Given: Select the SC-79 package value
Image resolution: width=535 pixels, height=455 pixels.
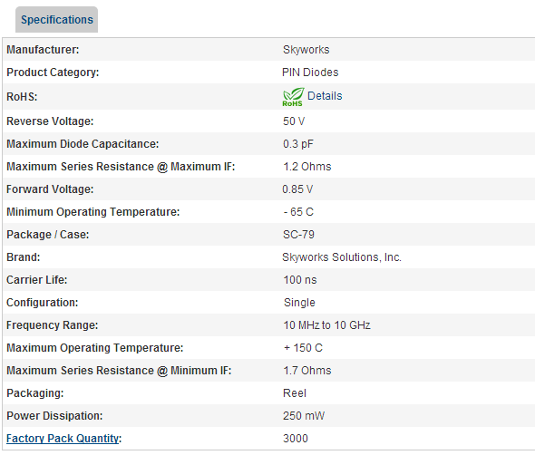Looking at the screenshot, I should (x=298, y=235).
